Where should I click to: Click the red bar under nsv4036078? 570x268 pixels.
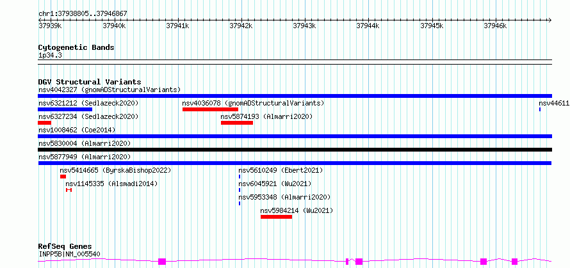(x=210, y=109)
